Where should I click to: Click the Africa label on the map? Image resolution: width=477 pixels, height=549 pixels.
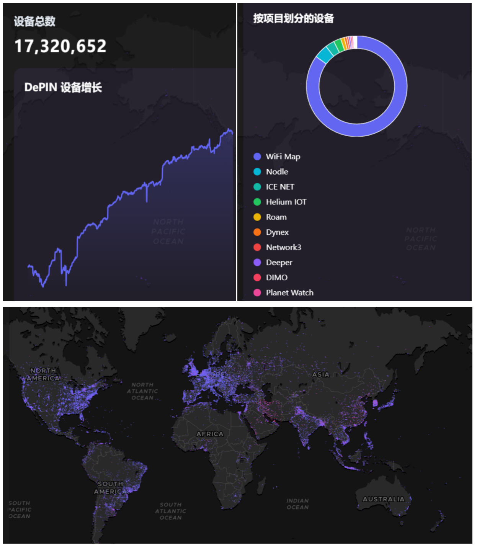(x=210, y=434)
